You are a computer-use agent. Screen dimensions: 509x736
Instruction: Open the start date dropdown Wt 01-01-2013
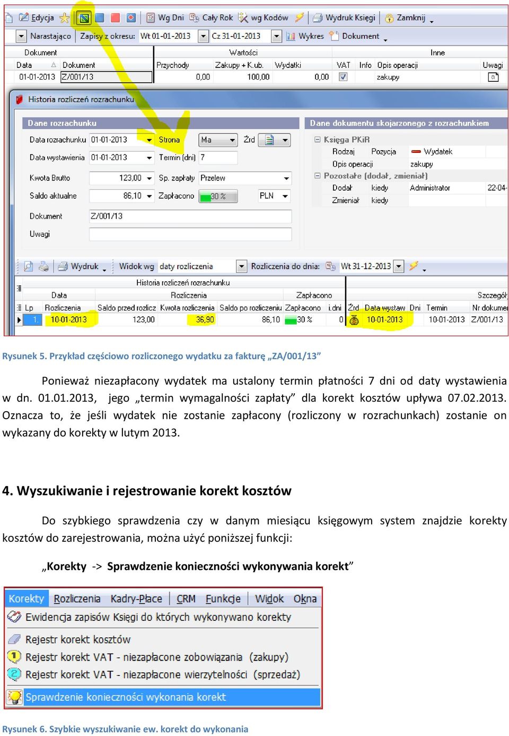click(x=203, y=36)
